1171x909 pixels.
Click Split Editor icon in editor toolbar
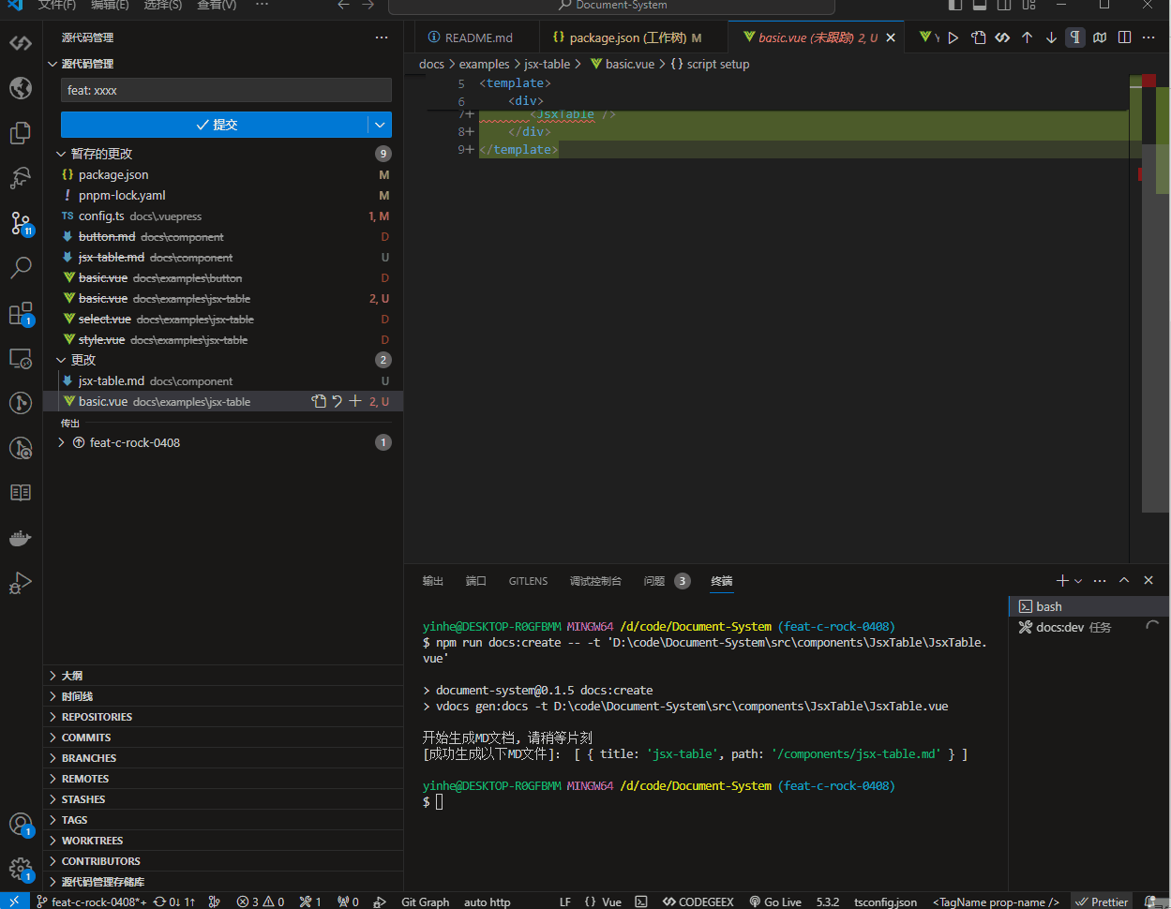1124,37
